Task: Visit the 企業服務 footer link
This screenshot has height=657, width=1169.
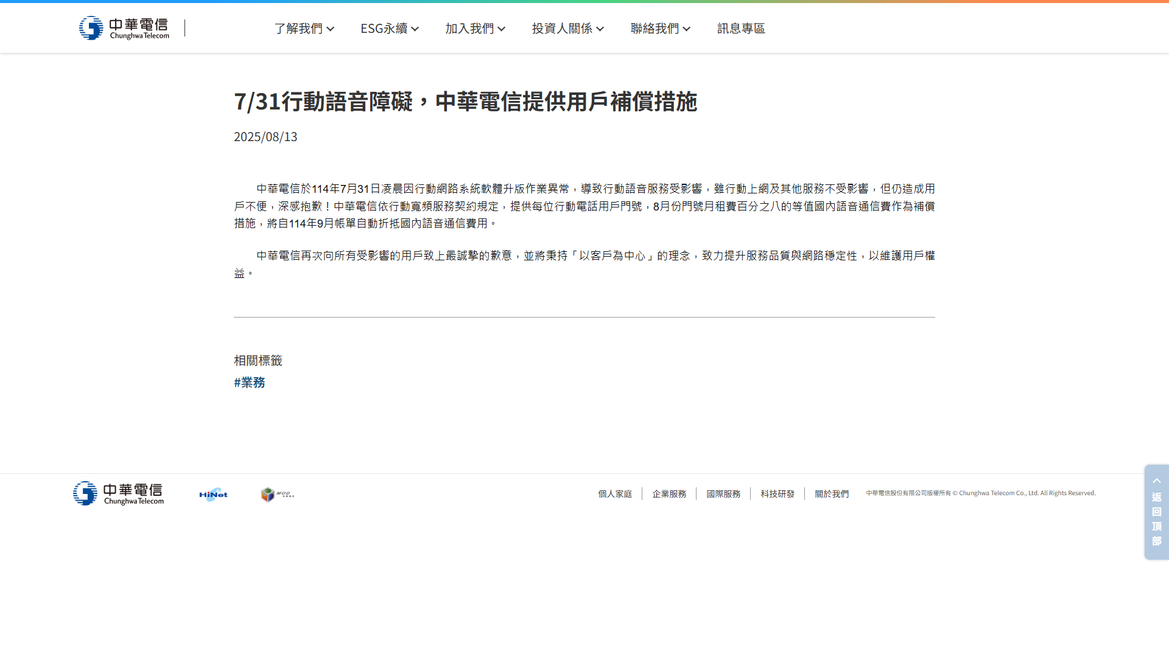Action: click(669, 494)
